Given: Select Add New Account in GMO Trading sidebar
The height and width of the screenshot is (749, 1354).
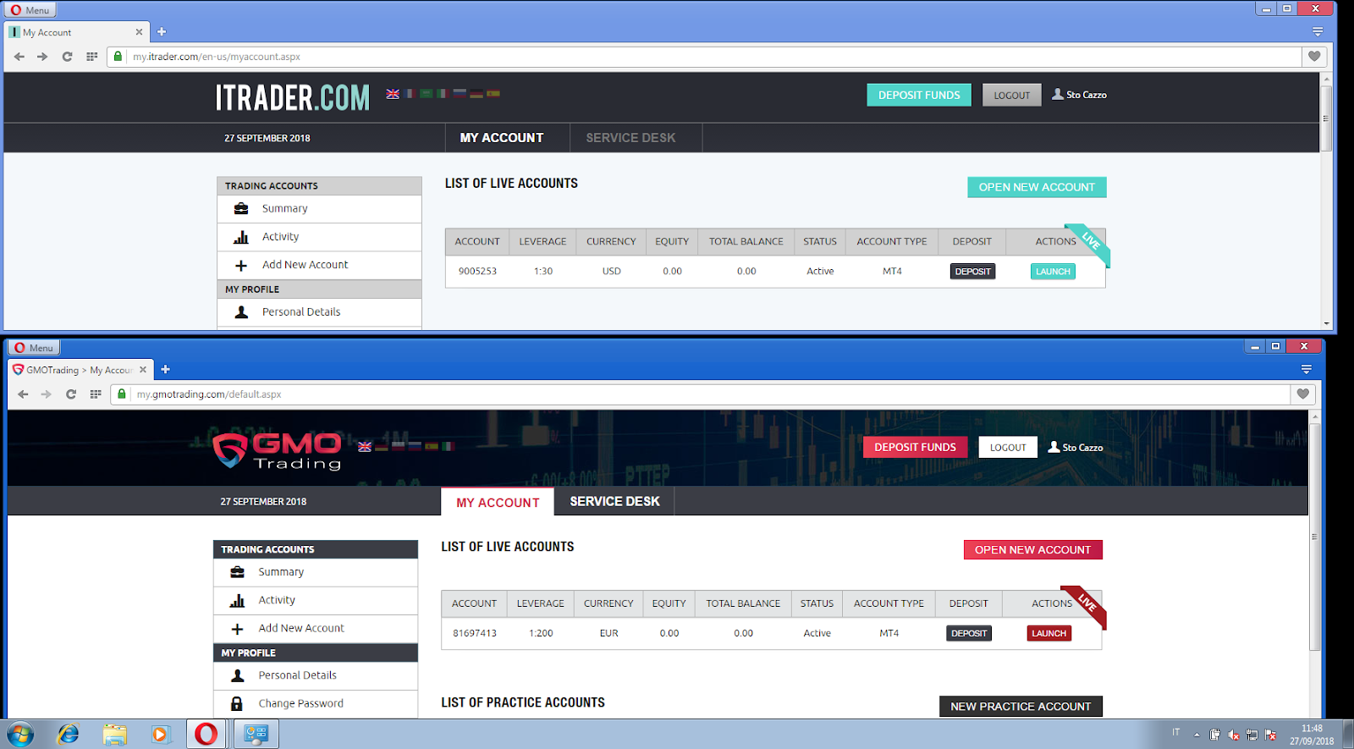Looking at the screenshot, I should [x=316, y=628].
